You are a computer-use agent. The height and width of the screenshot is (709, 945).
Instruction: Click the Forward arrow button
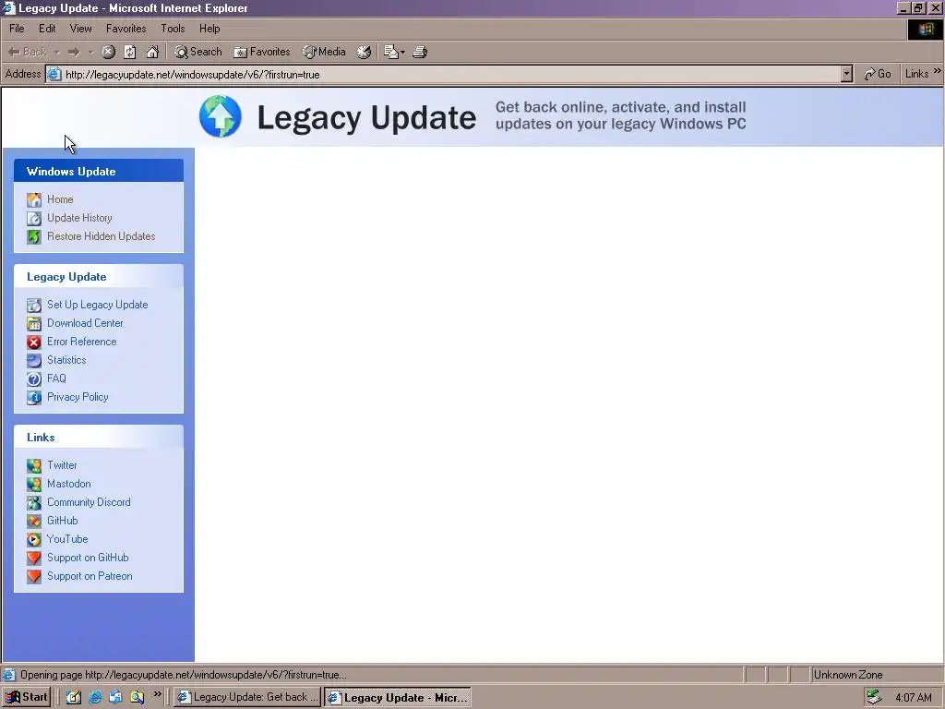[x=74, y=52]
